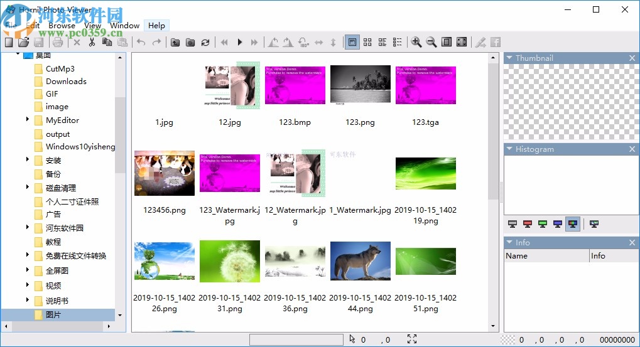The width and height of the screenshot is (640, 347).
Task: Click the New blank document icon
Action: click(x=9, y=42)
